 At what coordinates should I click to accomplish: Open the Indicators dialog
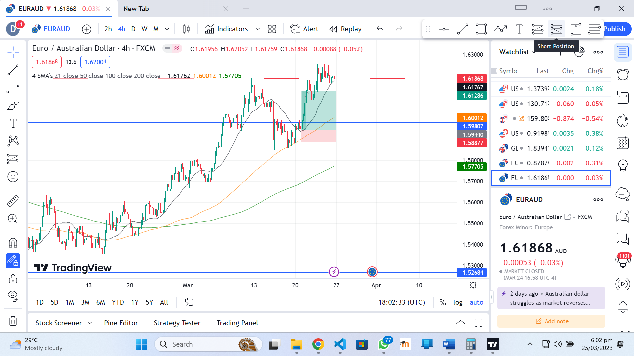(227, 29)
